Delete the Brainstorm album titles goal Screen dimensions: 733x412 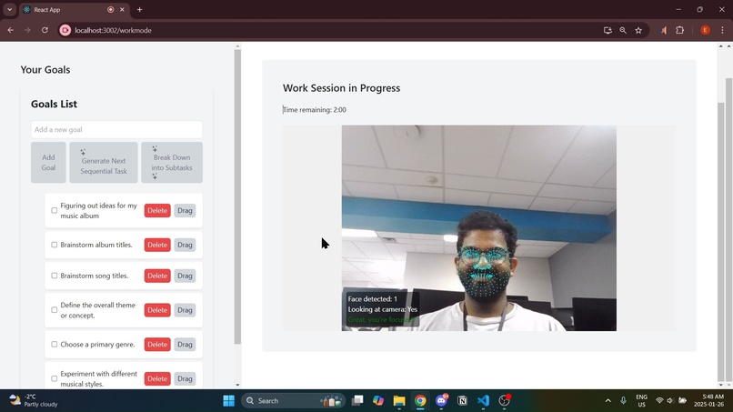[157, 245]
